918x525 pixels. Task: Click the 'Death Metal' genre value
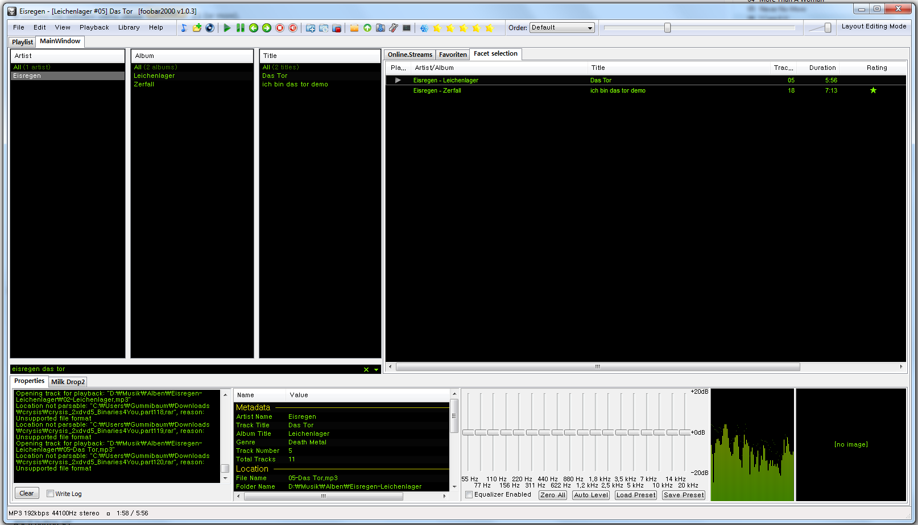(x=307, y=442)
